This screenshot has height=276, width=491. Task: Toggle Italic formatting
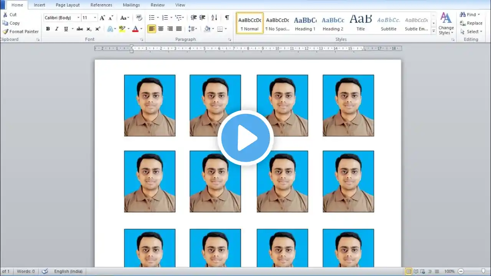point(57,29)
